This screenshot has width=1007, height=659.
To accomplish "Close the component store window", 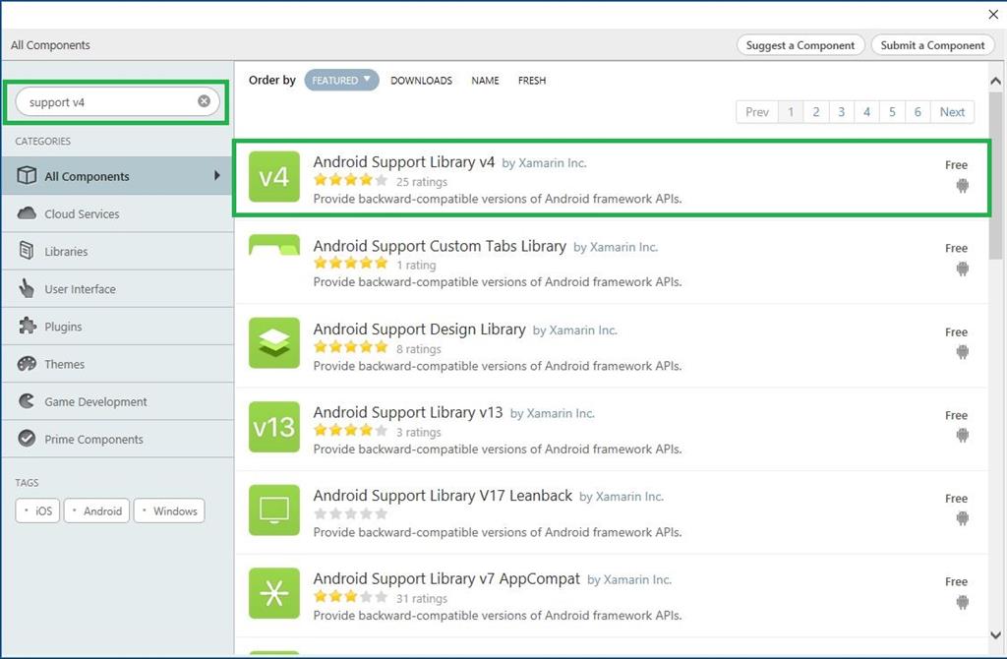I will (993, 14).
